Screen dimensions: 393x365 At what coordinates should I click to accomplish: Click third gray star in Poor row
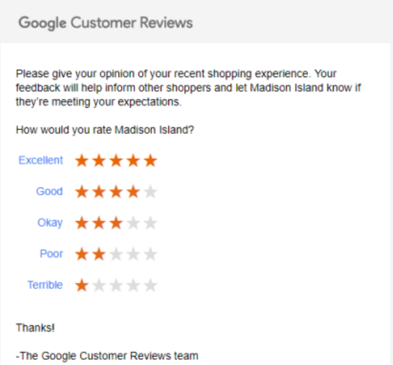click(116, 254)
